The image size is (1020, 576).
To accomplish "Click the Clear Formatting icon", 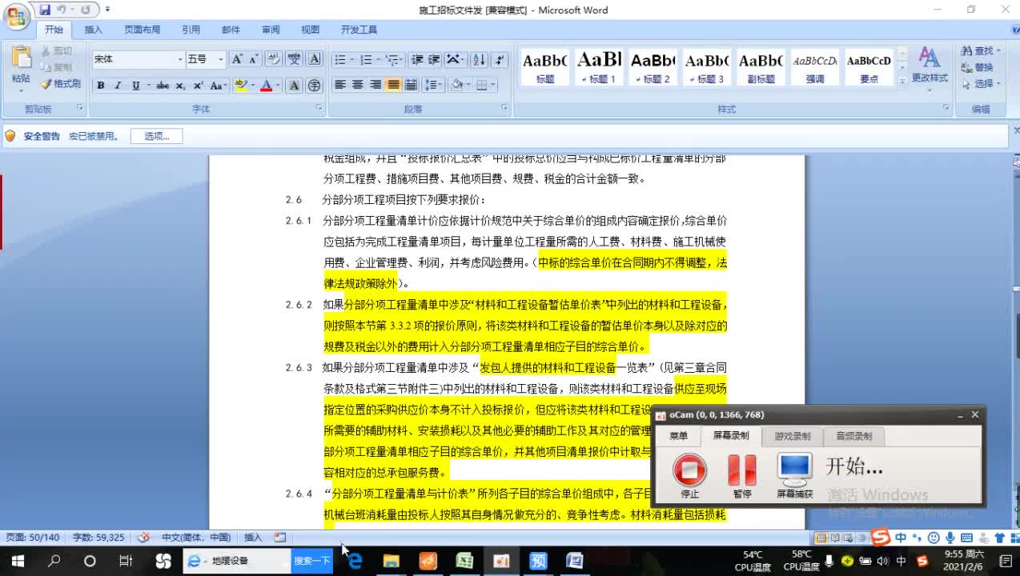I will pyautogui.click(x=274, y=59).
